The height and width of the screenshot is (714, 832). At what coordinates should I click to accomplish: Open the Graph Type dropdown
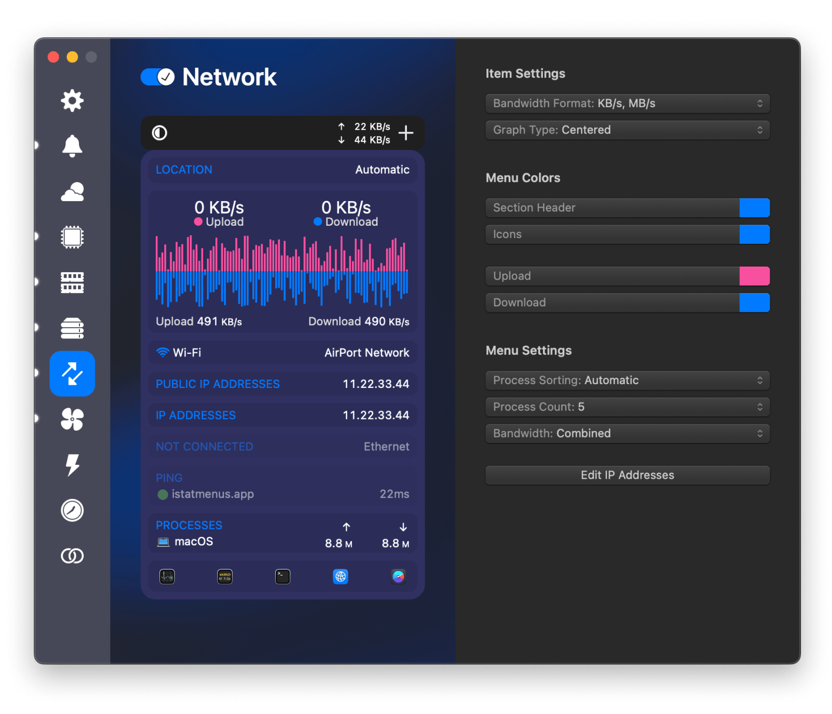click(x=627, y=130)
